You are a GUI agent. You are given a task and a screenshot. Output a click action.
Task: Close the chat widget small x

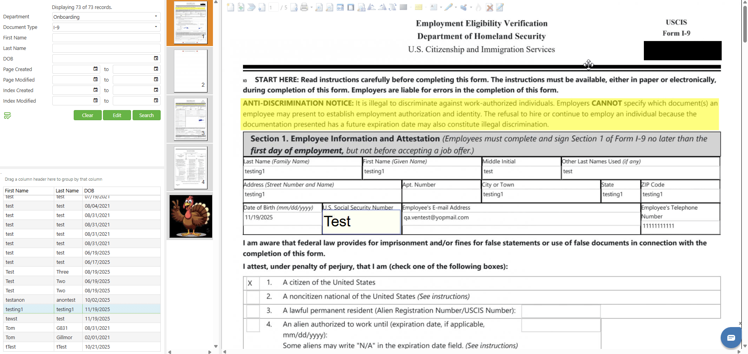pos(740,323)
